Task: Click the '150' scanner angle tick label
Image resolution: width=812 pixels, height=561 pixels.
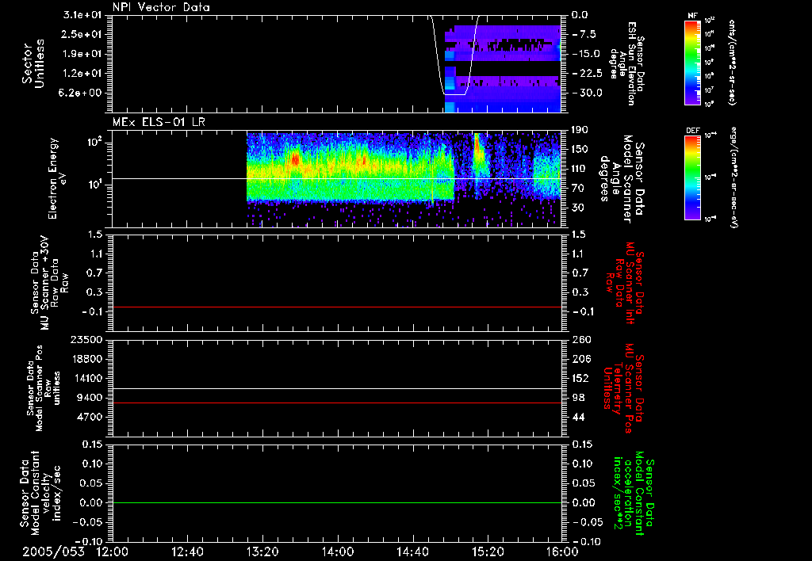Action: pyautogui.click(x=580, y=149)
